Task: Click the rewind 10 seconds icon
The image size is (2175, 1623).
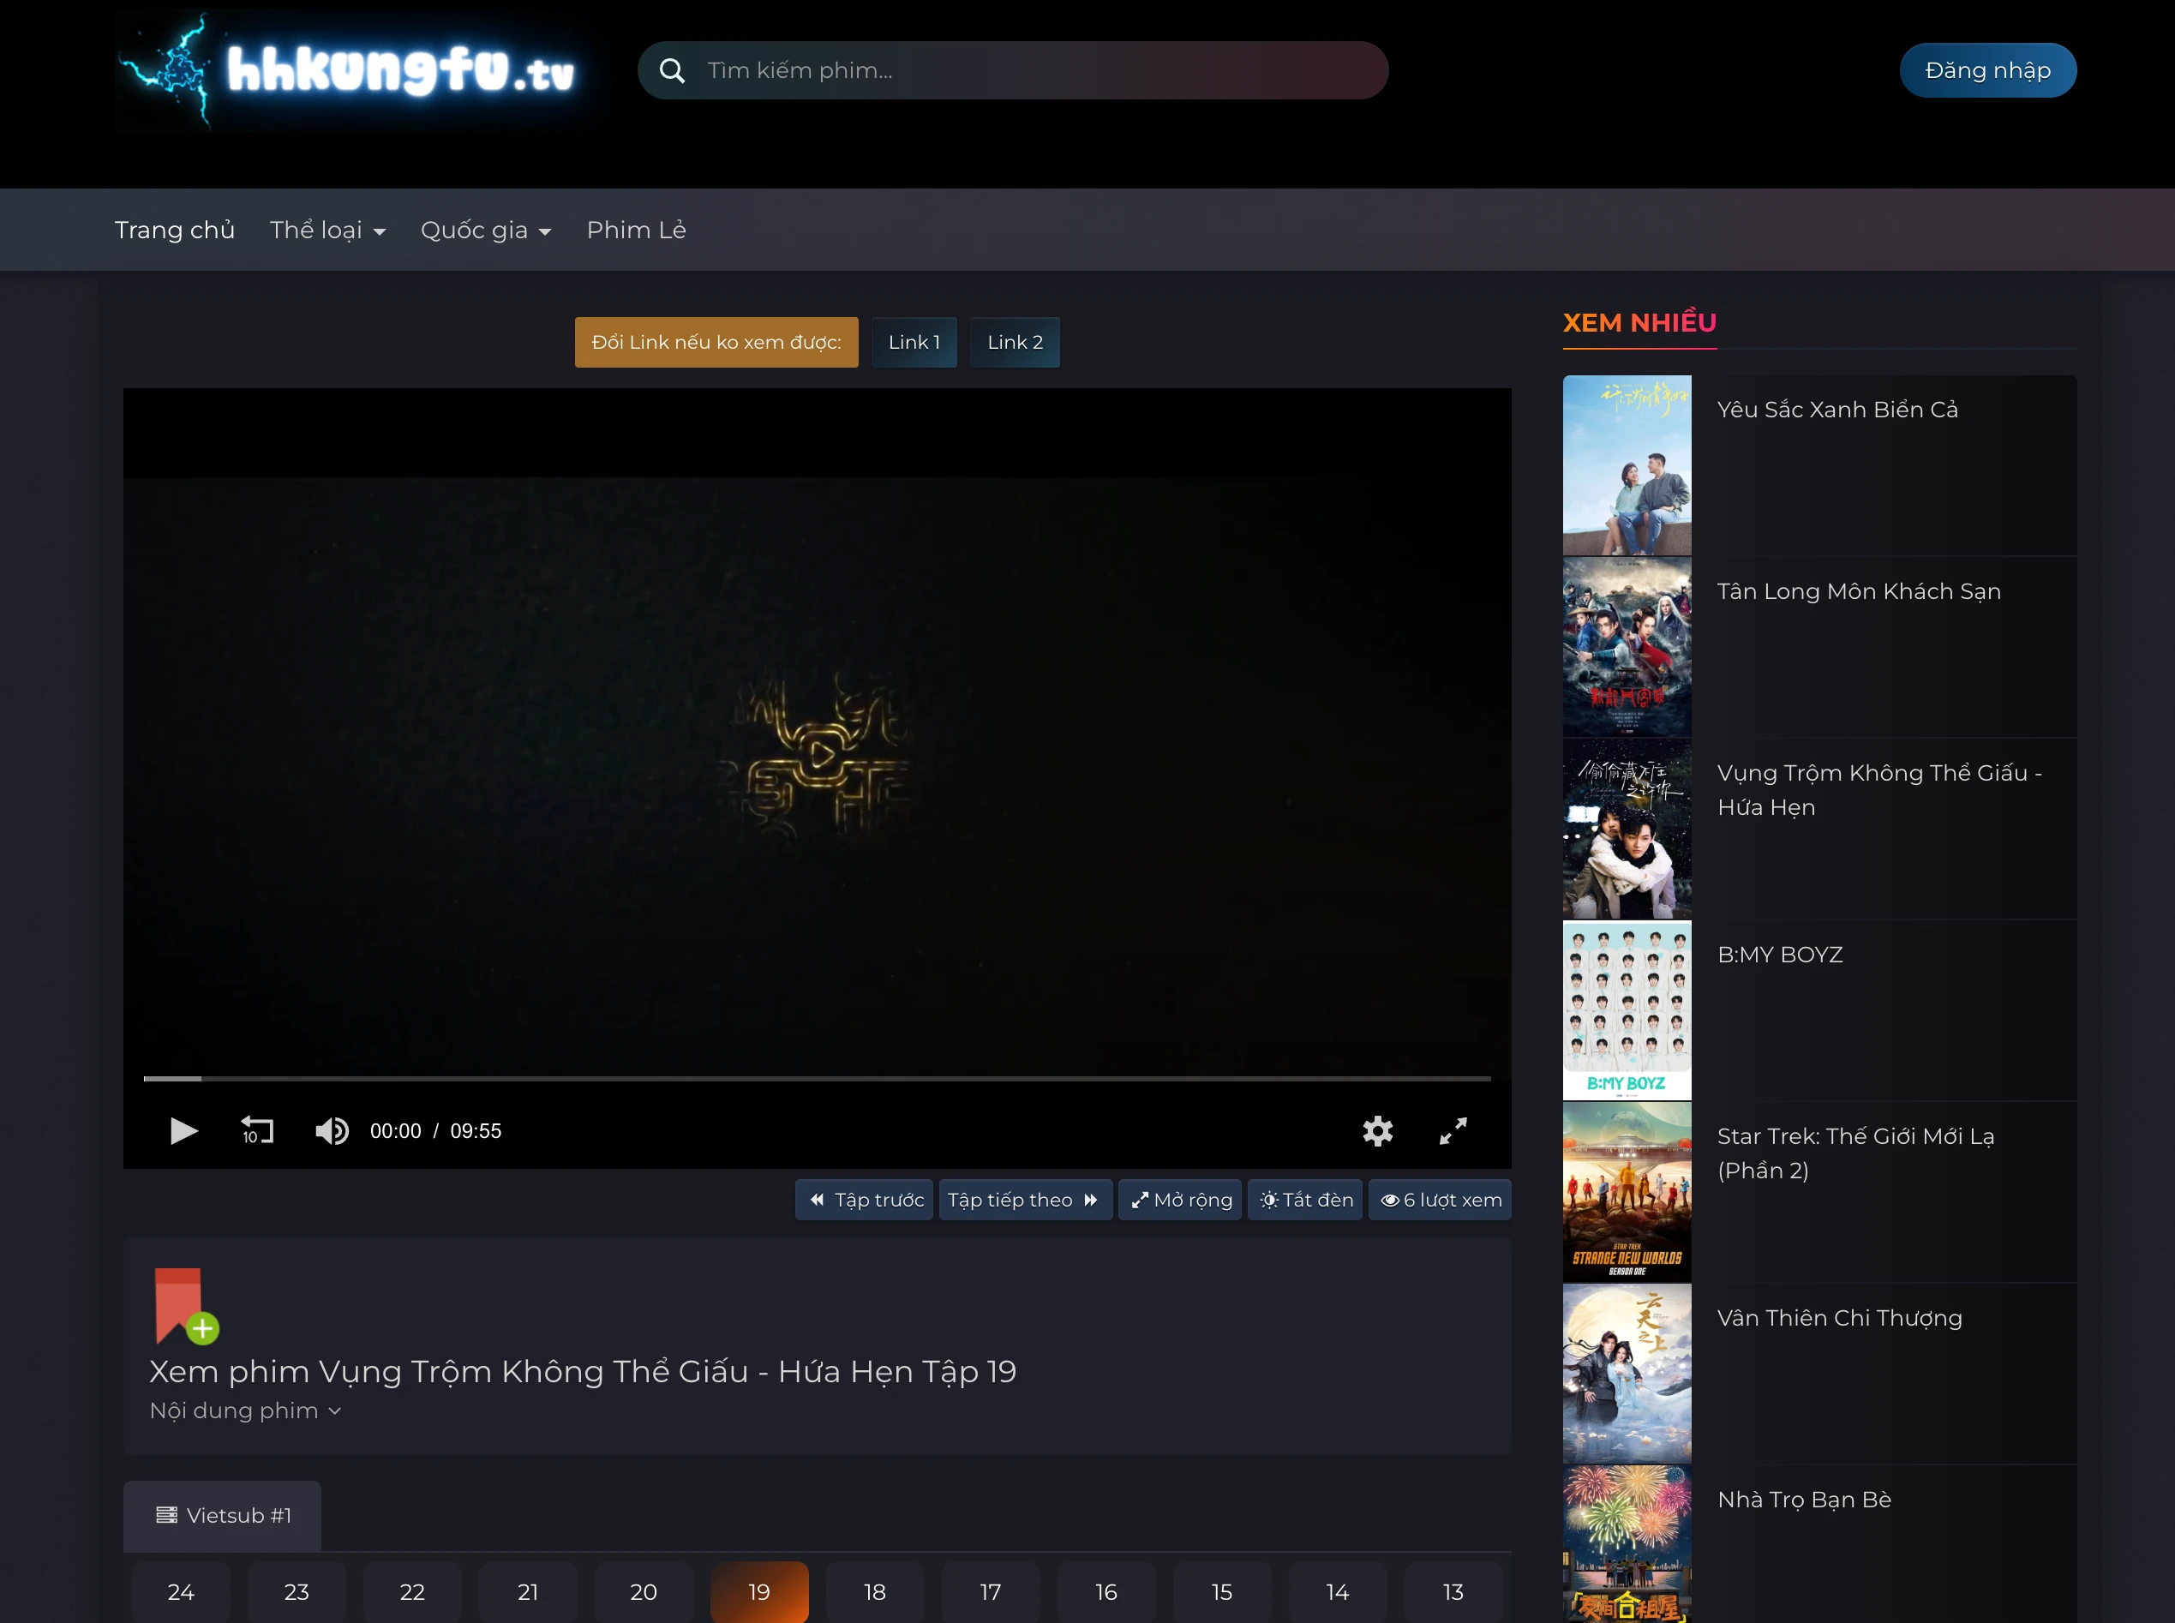Action: [x=256, y=1131]
